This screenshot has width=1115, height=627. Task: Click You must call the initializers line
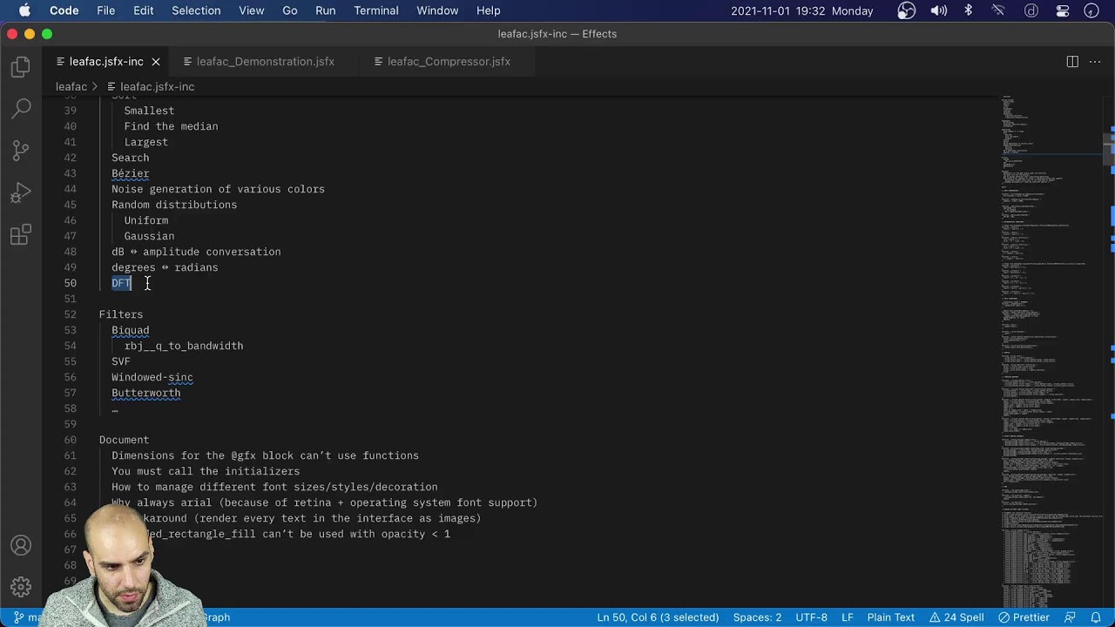206,471
